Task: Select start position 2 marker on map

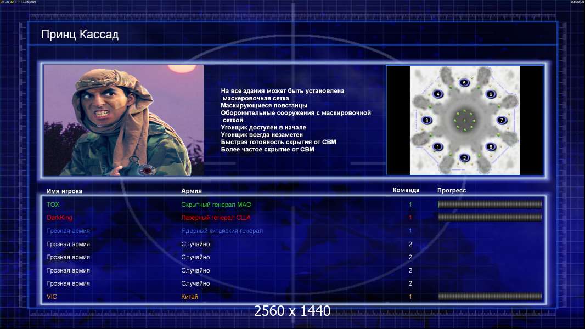Action: [464, 158]
